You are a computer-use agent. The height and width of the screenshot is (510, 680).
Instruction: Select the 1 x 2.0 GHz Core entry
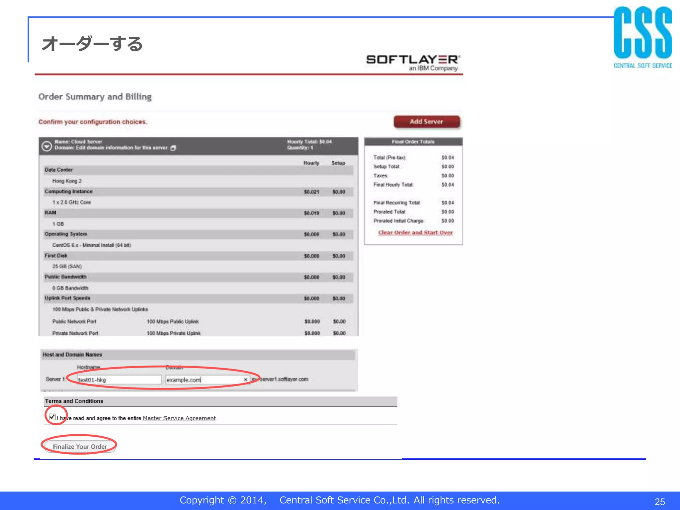pos(71,202)
